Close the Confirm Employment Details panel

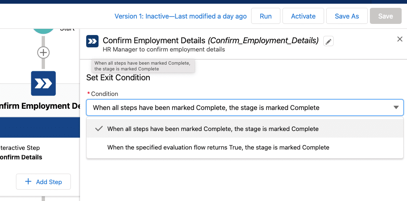[399, 39]
